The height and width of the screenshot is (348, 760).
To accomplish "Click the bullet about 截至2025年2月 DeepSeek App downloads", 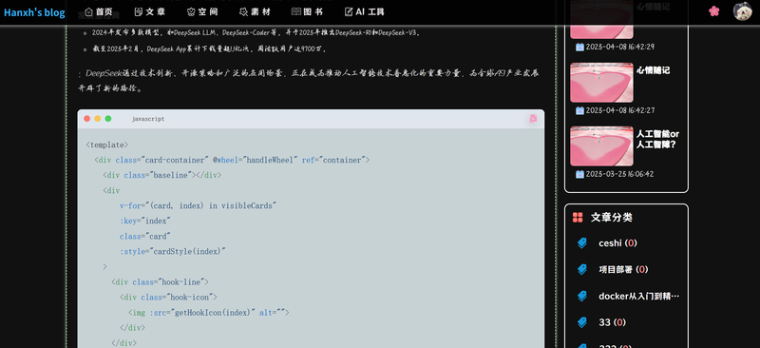I will click(x=209, y=49).
